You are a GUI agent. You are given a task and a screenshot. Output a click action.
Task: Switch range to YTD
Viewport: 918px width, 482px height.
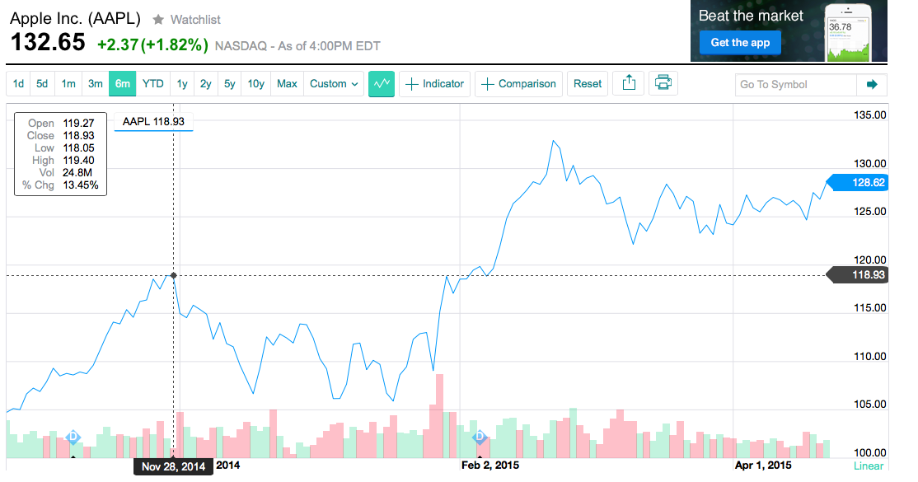(152, 83)
